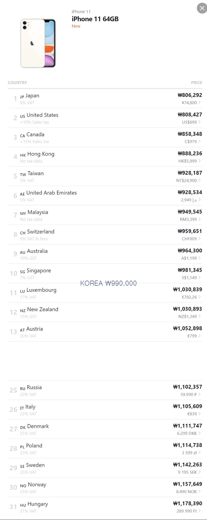
Task: Tap the arrow next to Malaysia RM3,399
Action: [x=199, y=219]
